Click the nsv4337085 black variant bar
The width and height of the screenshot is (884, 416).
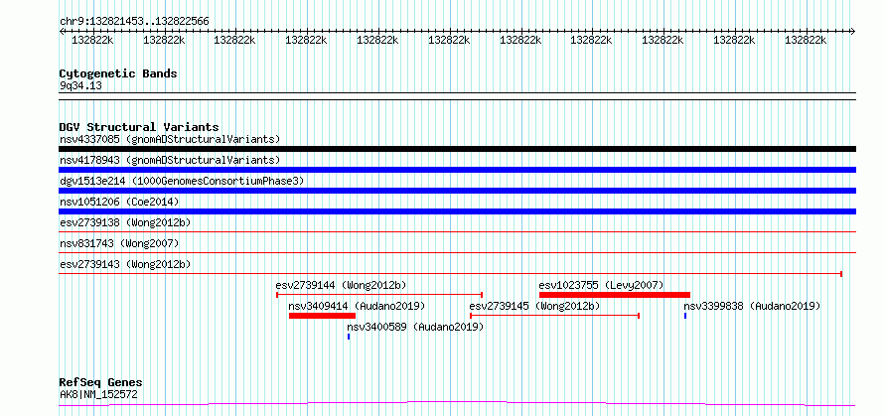pyautogui.click(x=457, y=149)
